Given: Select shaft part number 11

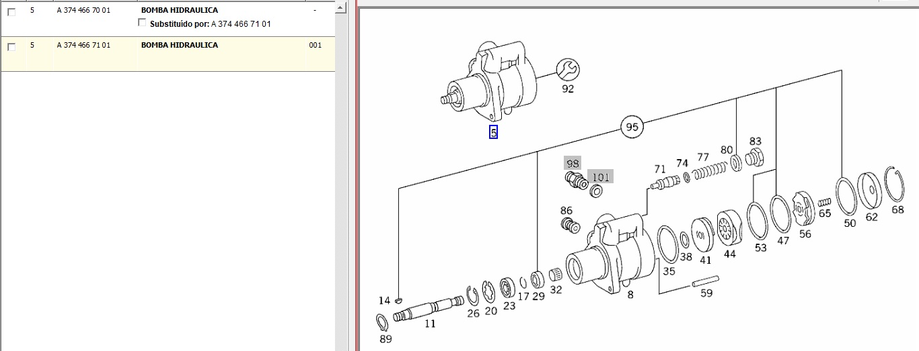Looking at the screenshot, I should pos(430,323).
